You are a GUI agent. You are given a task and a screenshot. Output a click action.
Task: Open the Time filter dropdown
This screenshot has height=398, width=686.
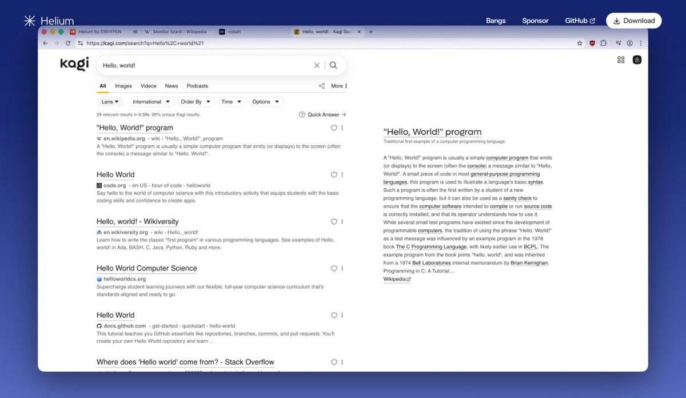point(232,102)
